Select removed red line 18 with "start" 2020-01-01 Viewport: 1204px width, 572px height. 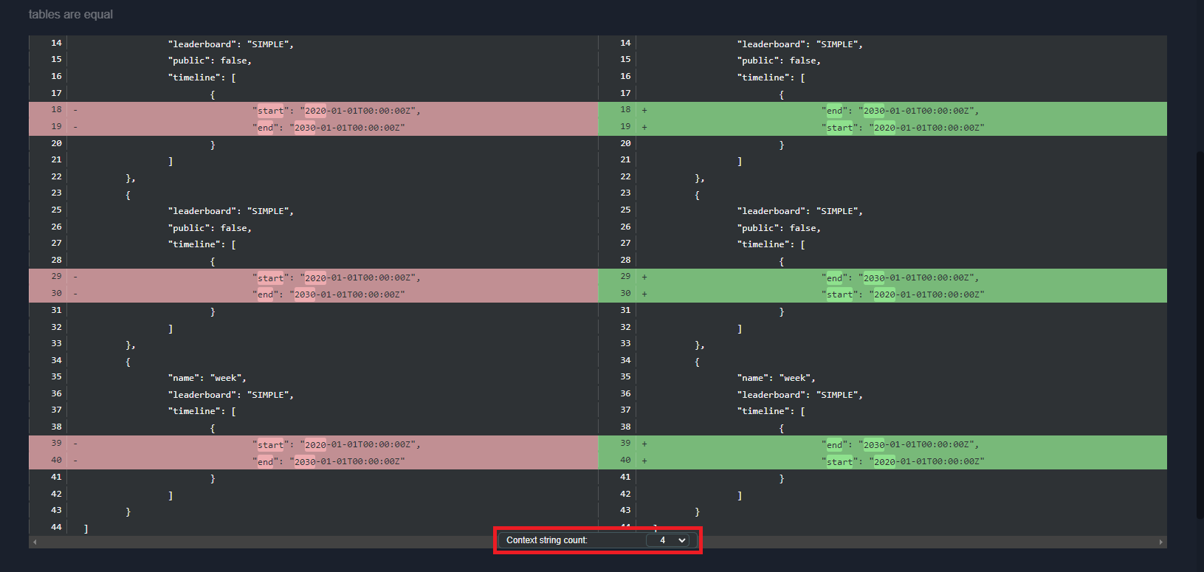313,110
